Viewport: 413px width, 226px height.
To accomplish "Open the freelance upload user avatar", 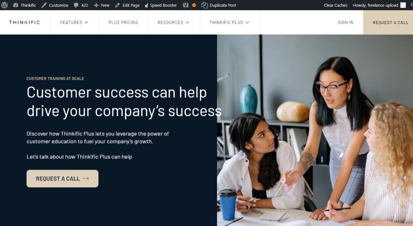I will pos(403,5).
